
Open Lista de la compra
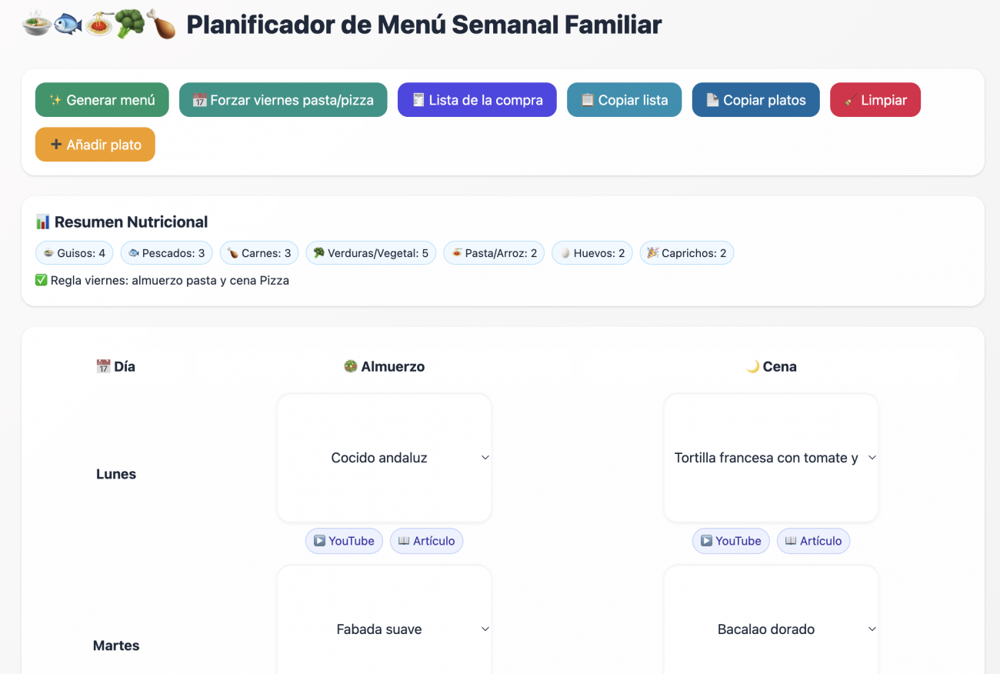click(x=477, y=100)
